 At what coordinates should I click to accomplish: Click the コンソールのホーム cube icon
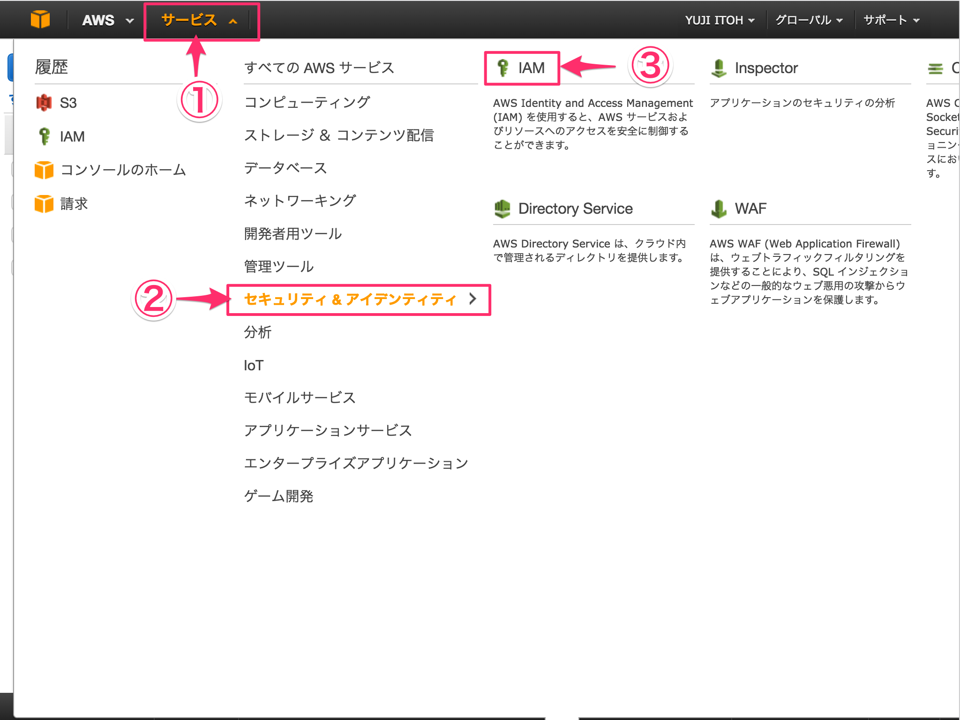pos(44,170)
